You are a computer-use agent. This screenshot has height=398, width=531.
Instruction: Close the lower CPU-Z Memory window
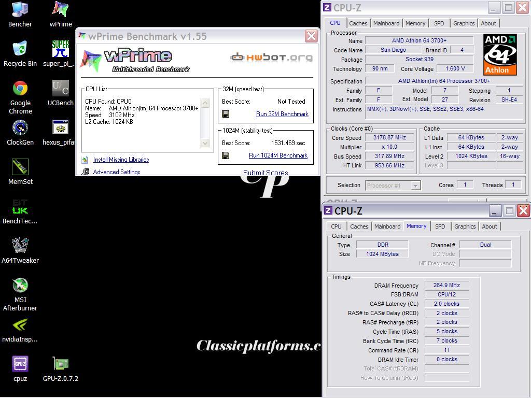[x=523, y=211]
